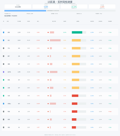Click the pink gap bar in the 2,614 row
Image resolution: width=120 pixels, height=136 pixels.
tap(55, 40)
